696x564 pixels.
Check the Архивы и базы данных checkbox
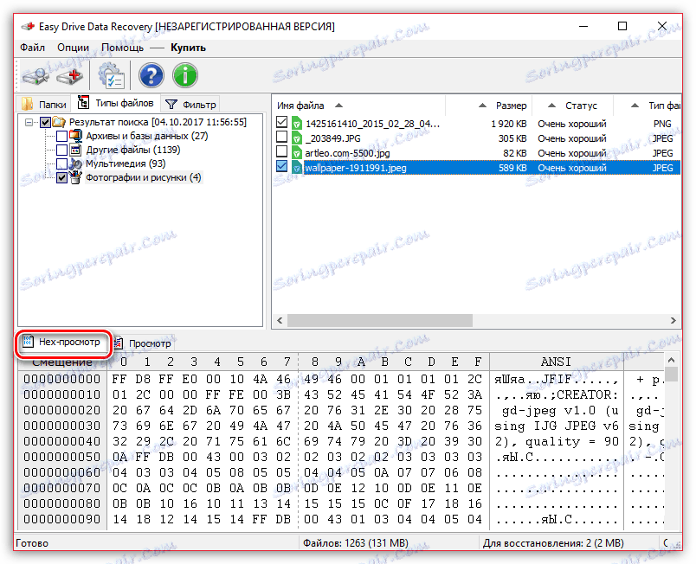point(61,136)
